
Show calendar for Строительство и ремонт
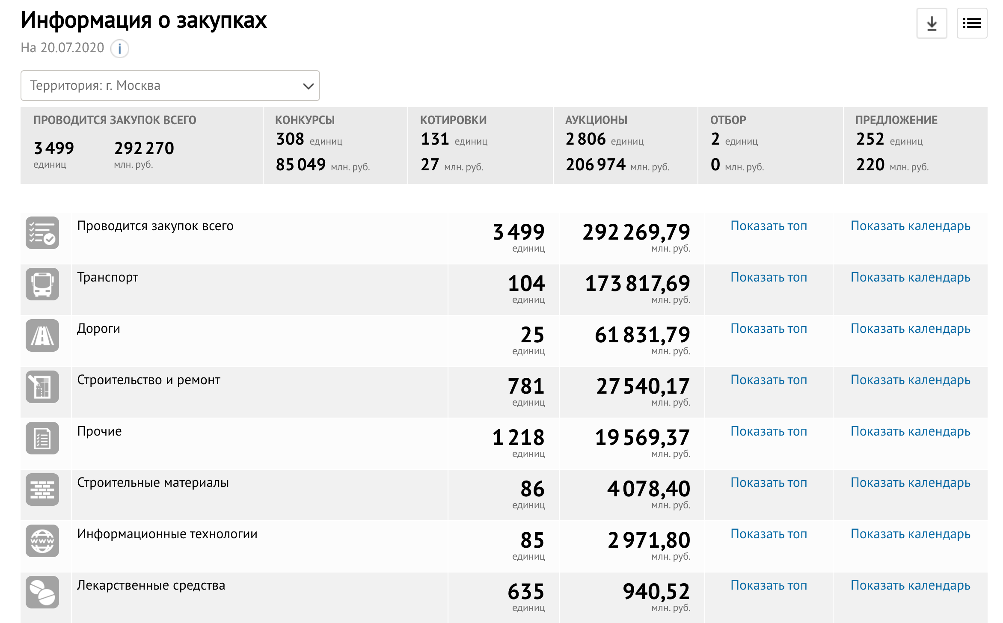pos(910,380)
